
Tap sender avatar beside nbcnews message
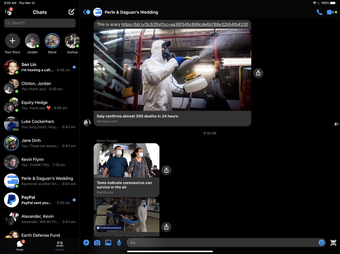pos(87,123)
